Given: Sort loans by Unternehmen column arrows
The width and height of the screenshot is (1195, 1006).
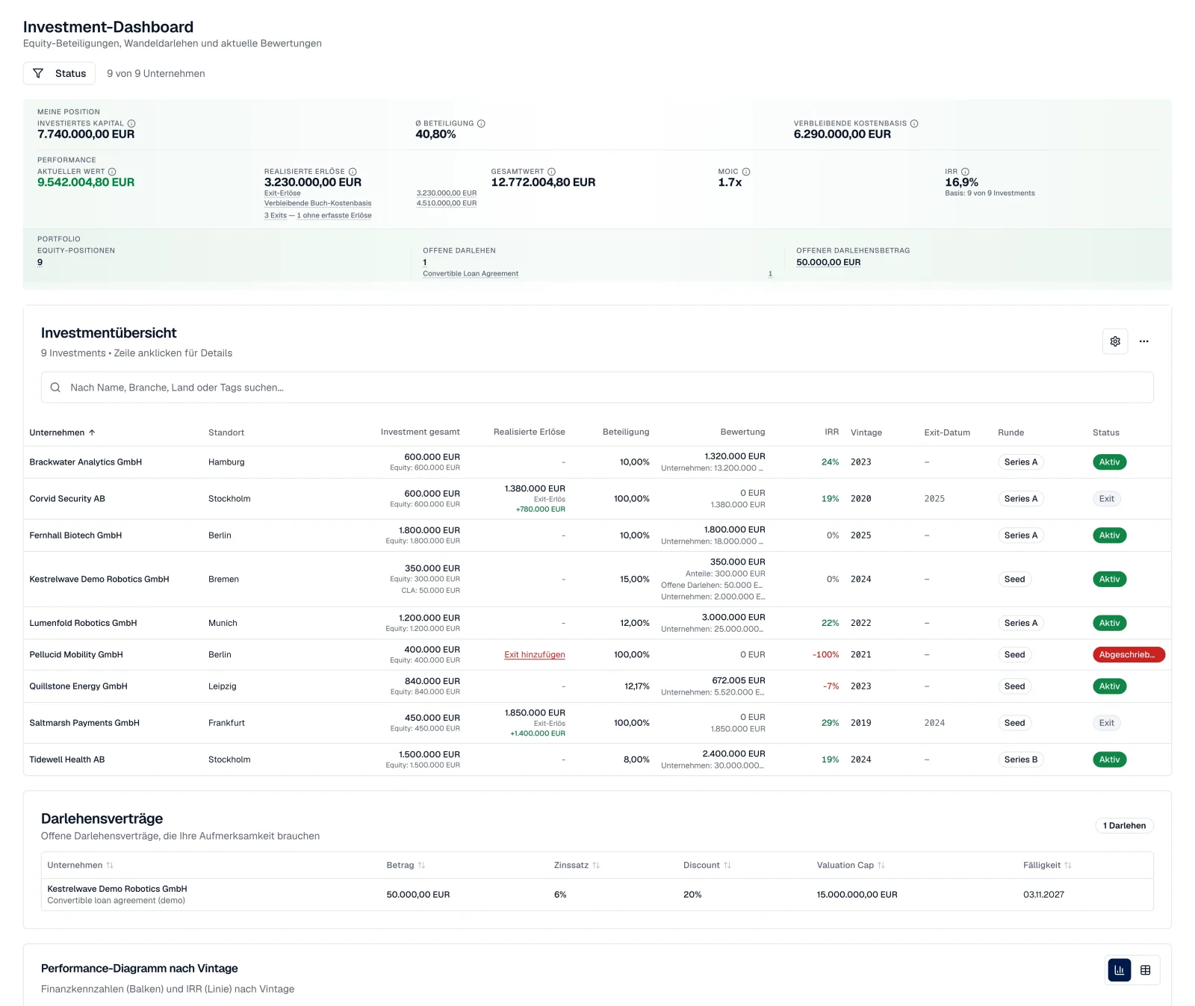Looking at the screenshot, I should [x=110, y=866].
